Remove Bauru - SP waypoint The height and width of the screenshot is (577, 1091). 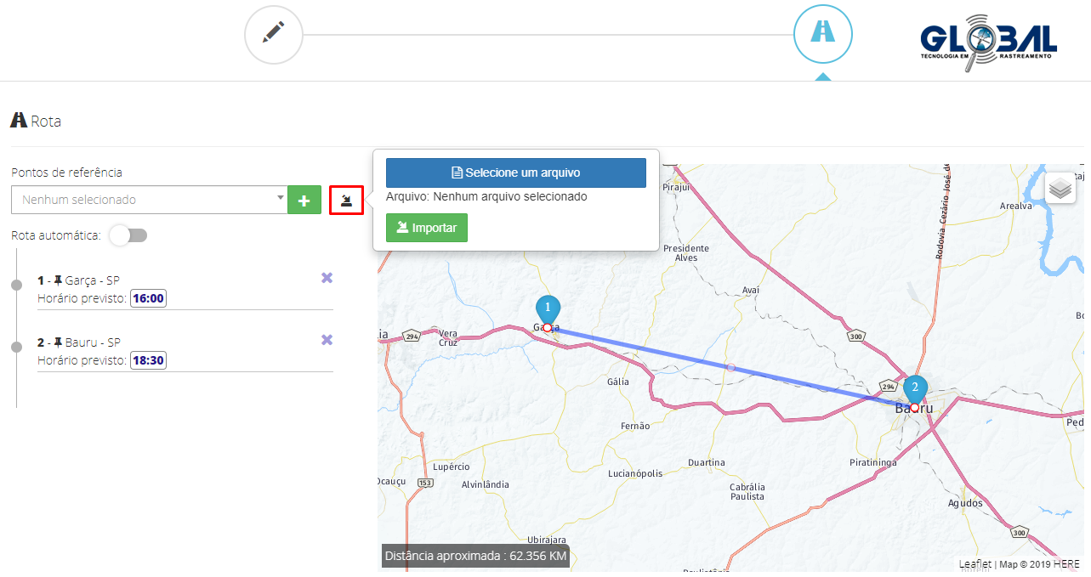327,340
